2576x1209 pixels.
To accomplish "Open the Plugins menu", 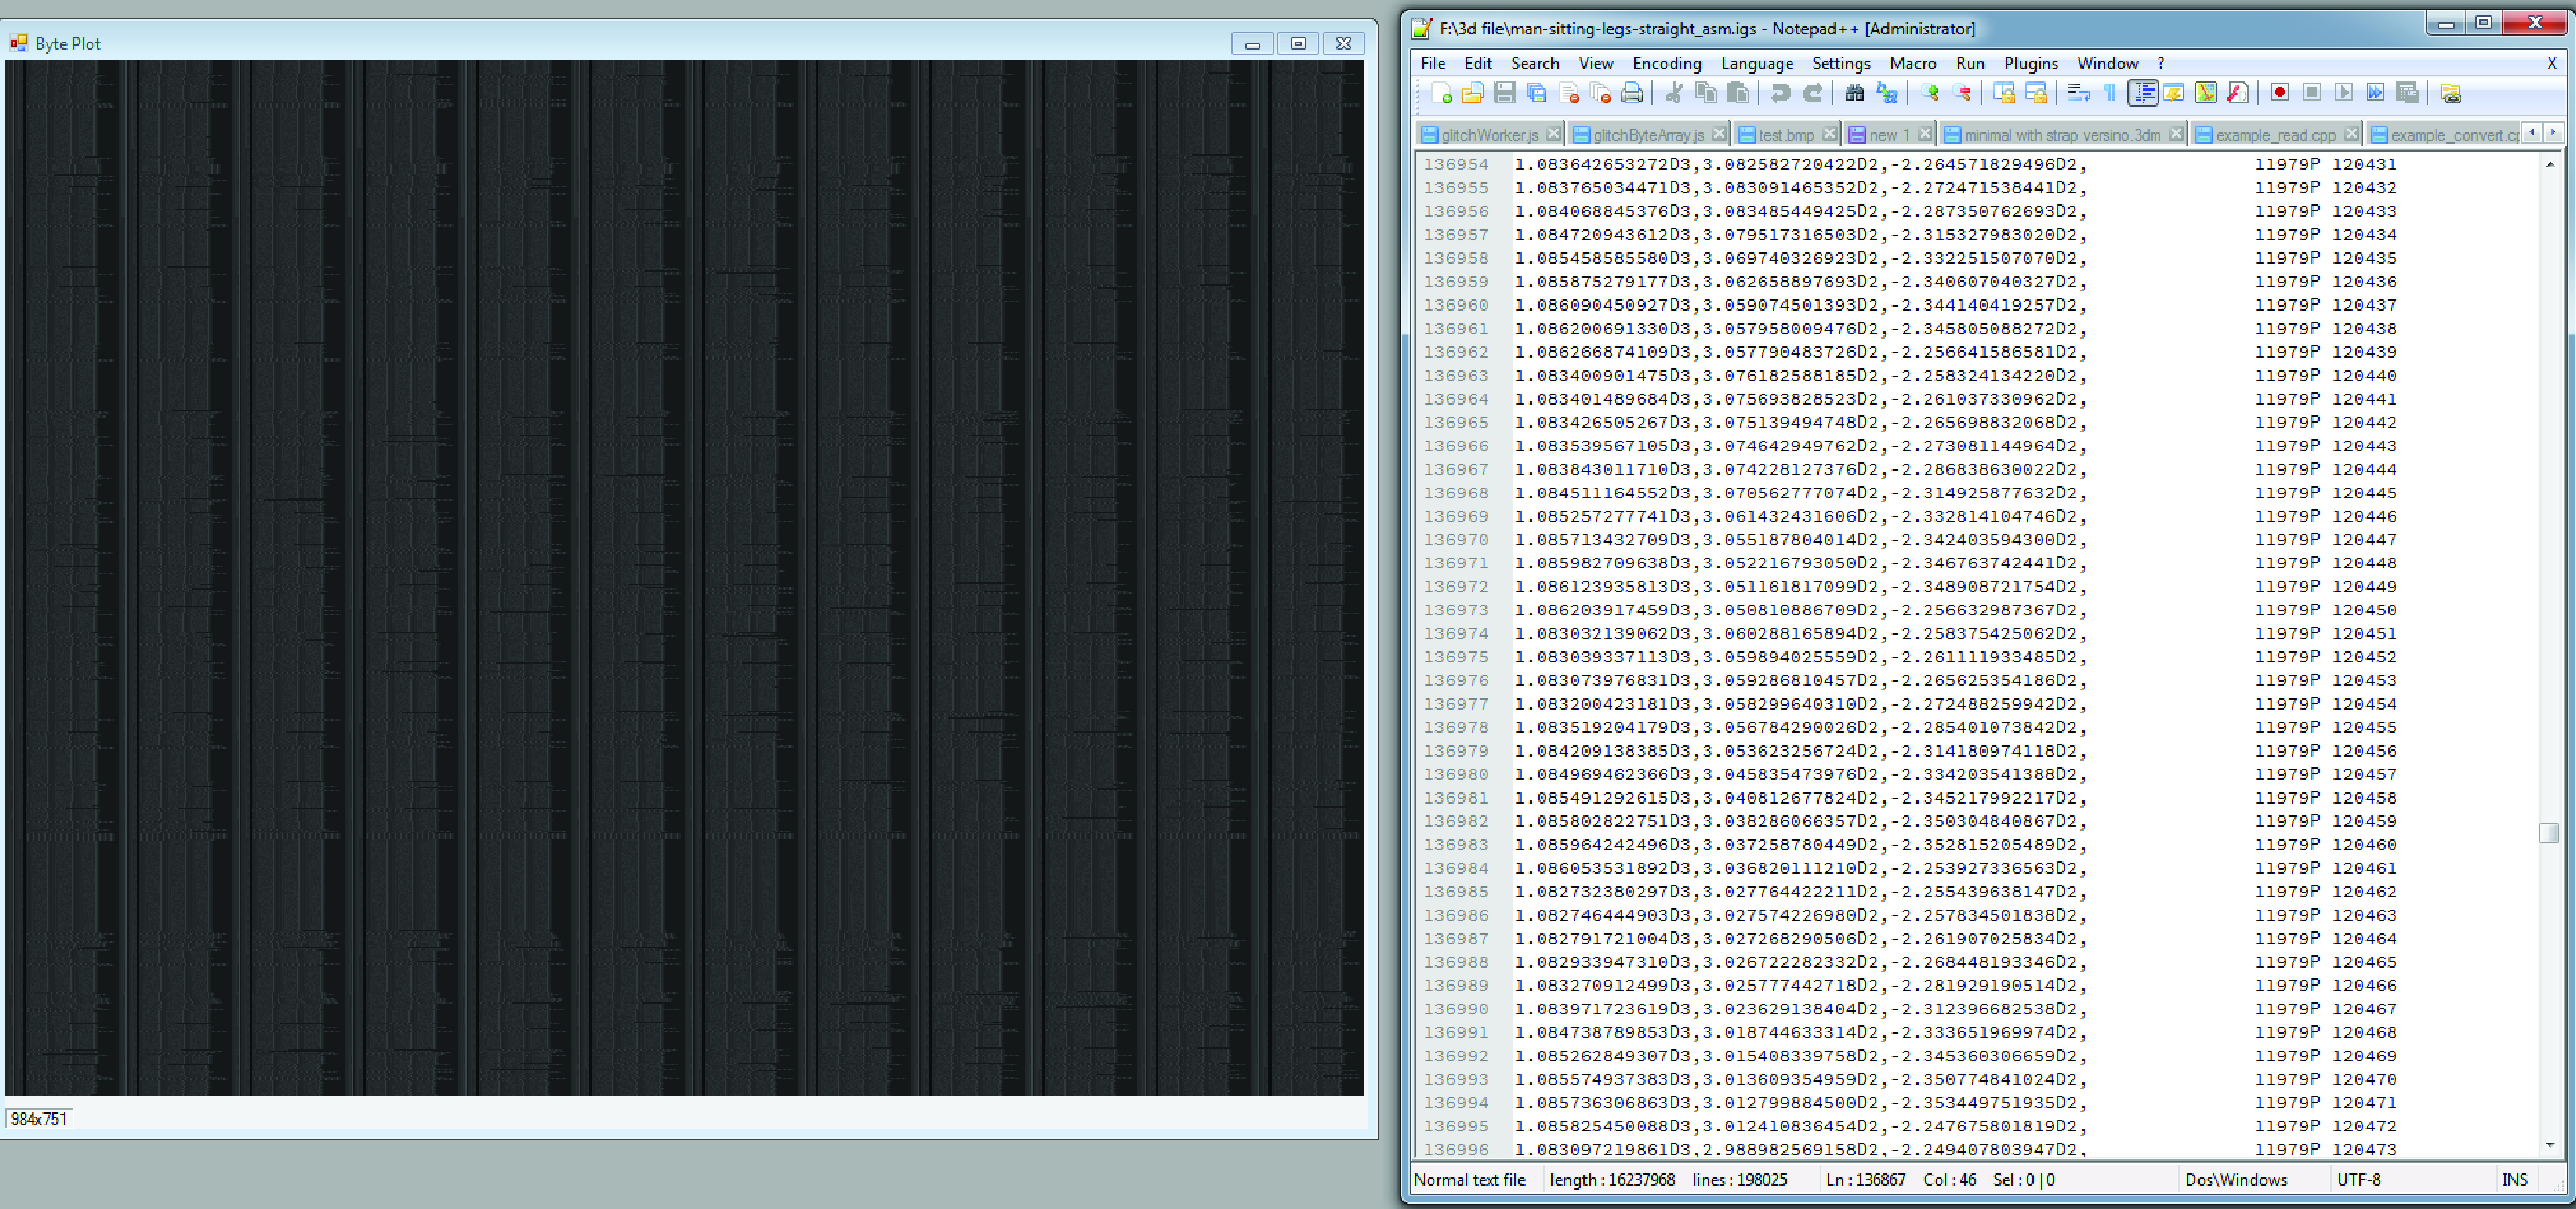I will (2031, 63).
